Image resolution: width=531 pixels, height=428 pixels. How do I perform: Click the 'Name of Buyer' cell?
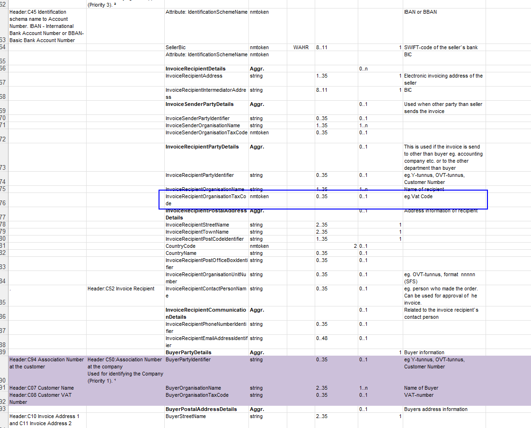444,388
